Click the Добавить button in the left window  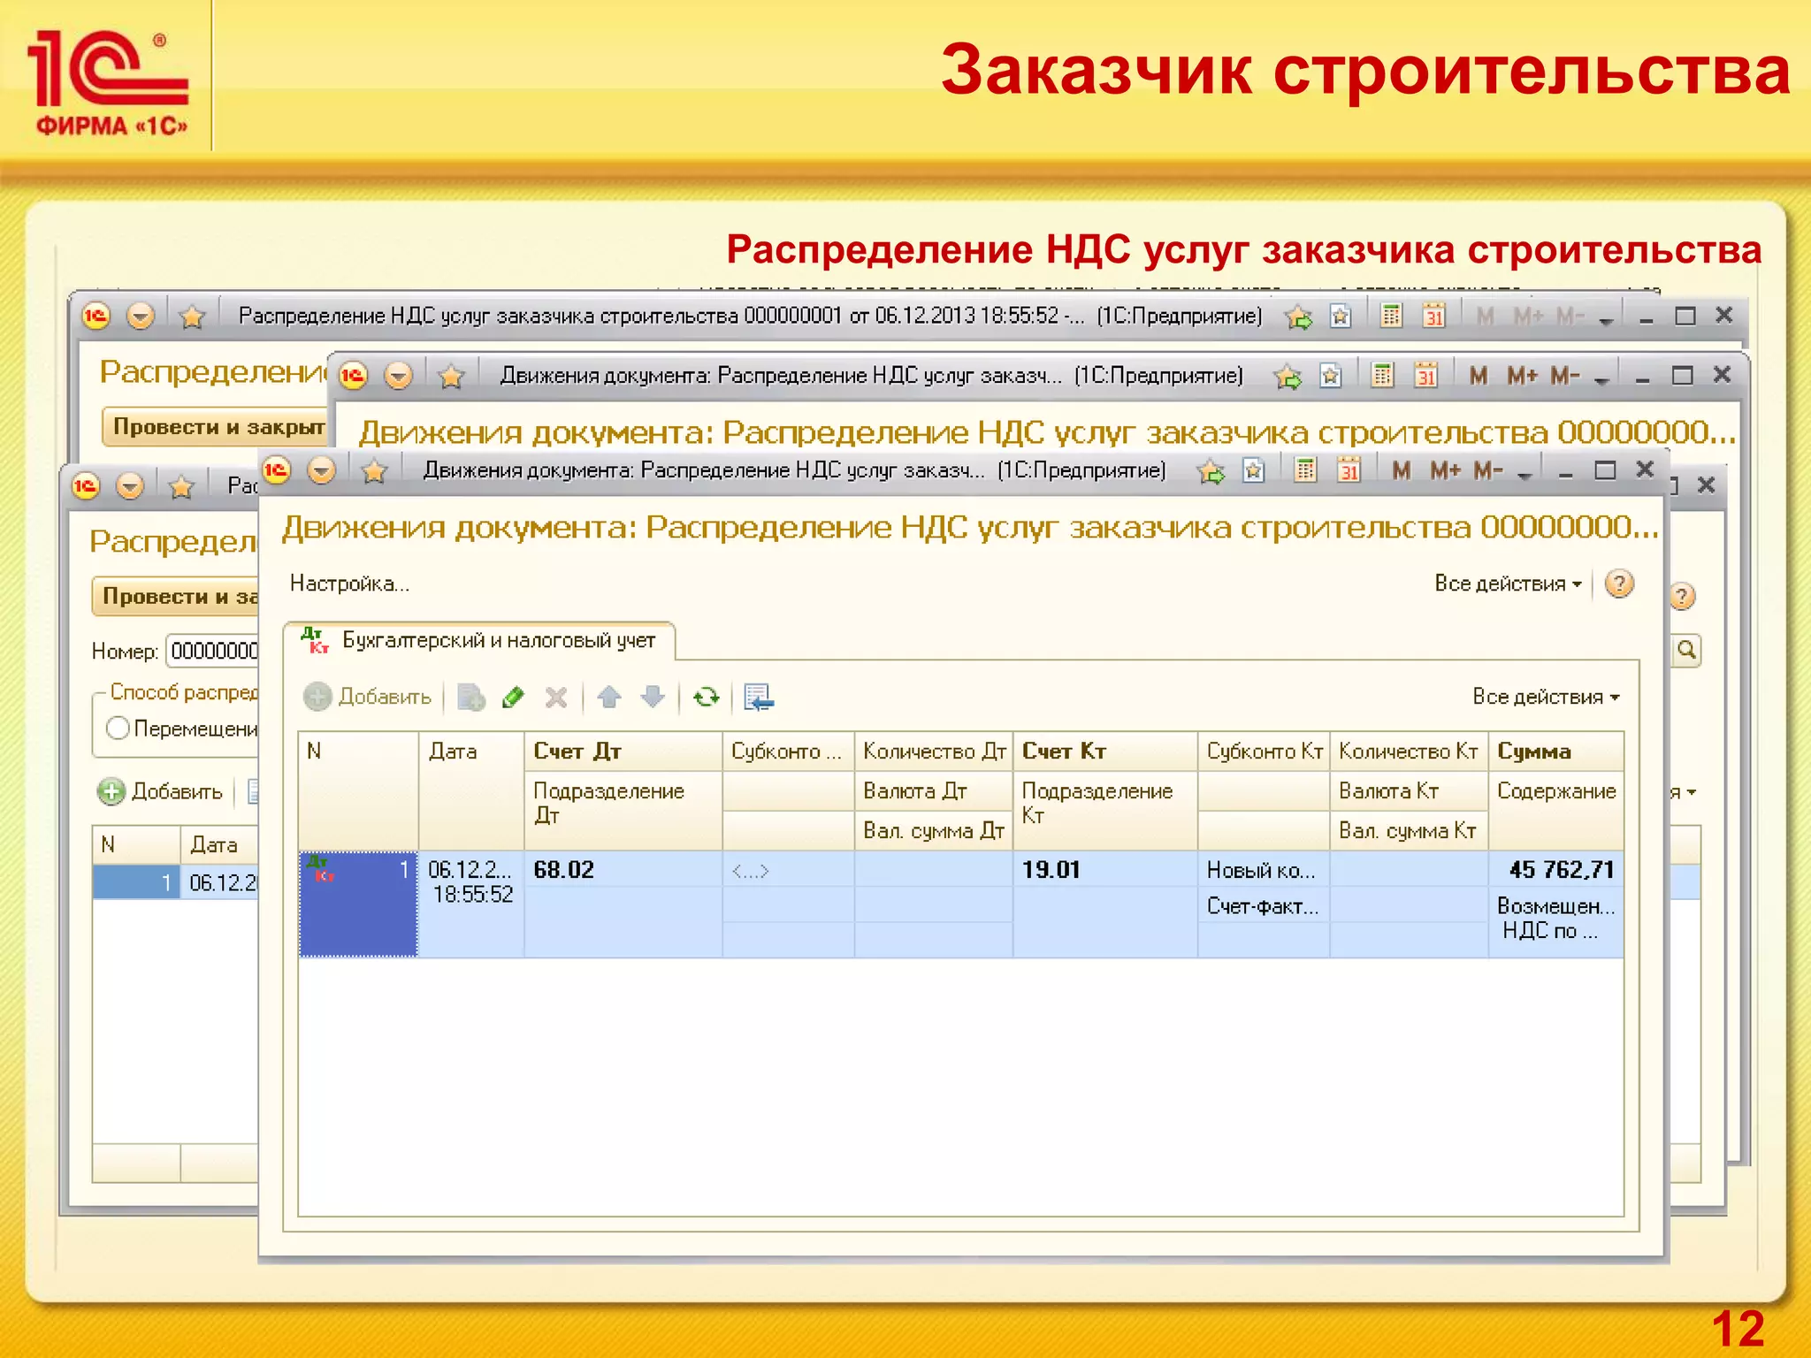(160, 791)
